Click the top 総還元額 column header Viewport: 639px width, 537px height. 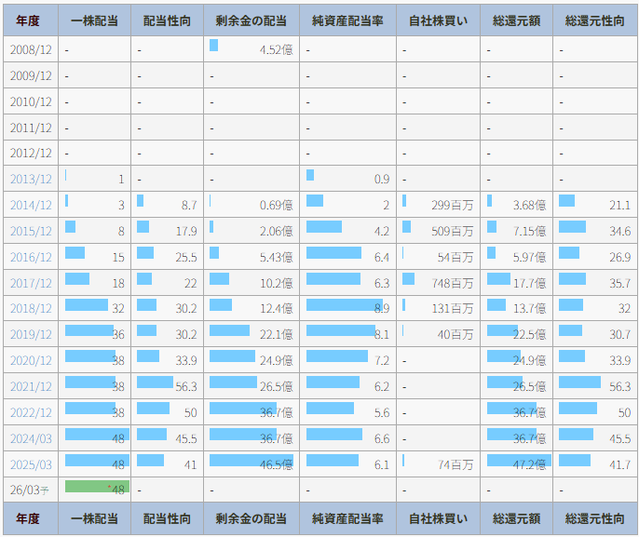coord(516,20)
